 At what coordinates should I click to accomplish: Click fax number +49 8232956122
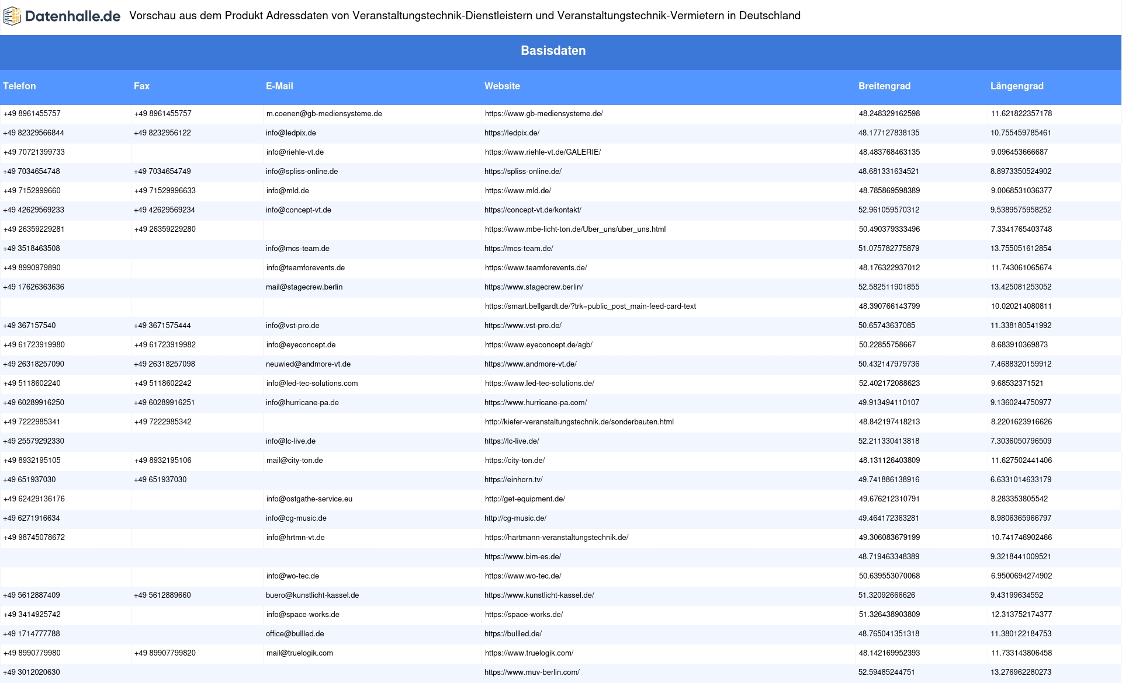(x=162, y=133)
